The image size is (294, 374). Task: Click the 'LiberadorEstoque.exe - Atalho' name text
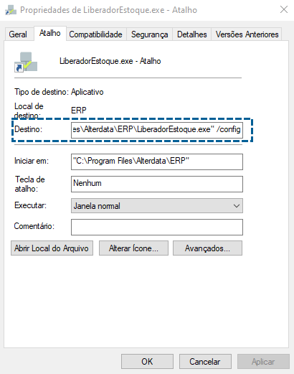(110, 61)
